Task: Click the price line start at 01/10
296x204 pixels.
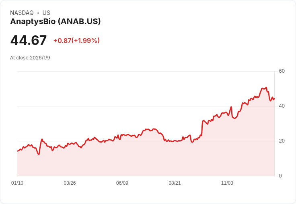Action: coord(18,151)
